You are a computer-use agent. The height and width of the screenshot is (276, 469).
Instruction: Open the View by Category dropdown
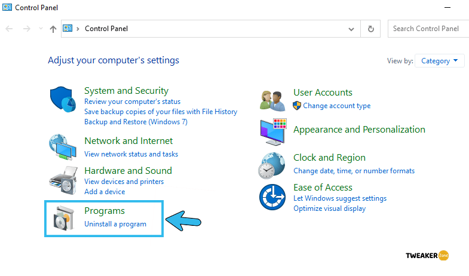[x=439, y=61]
